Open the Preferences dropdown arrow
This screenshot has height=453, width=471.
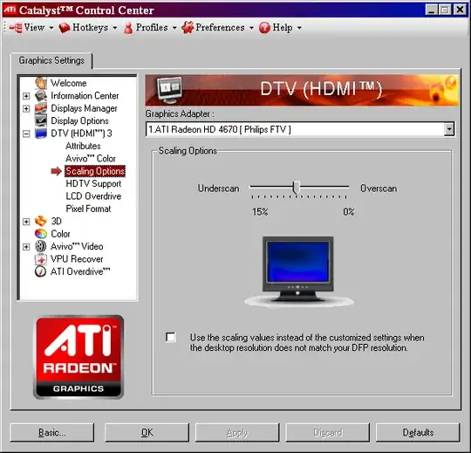point(251,28)
